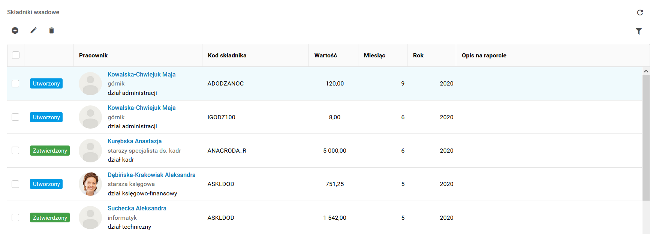Viewport: 656px width, 234px height.
Task: Sort by the Pracownik column header
Action: pyautogui.click(x=93, y=55)
